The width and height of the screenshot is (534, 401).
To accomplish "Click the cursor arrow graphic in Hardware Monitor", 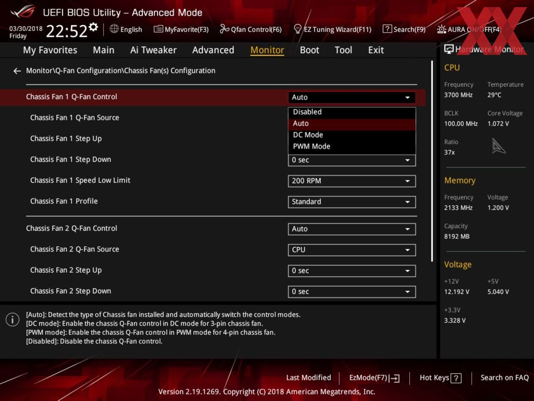I will pos(498,146).
